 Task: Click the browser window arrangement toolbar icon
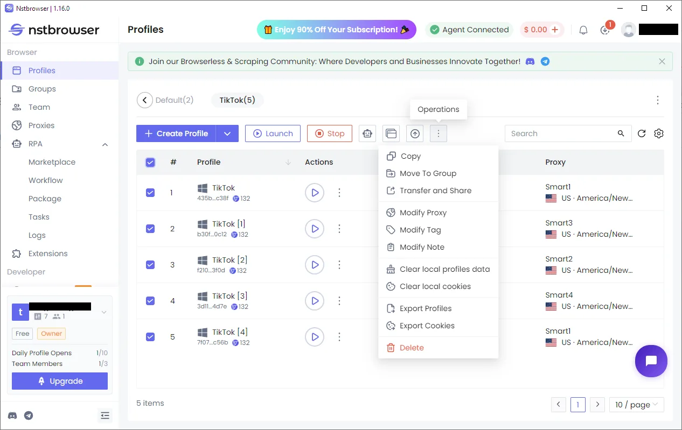pos(391,133)
